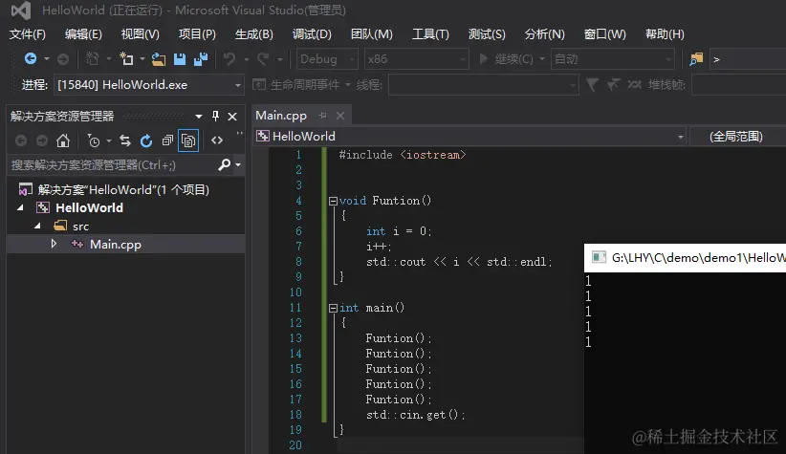Open the 帮助(H) menu
Screen dimensions: 786x454
click(x=665, y=34)
